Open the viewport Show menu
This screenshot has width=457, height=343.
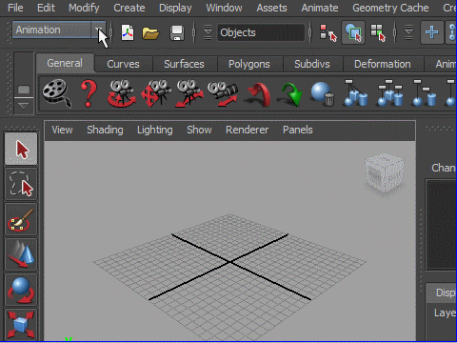click(x=199, y=130)
